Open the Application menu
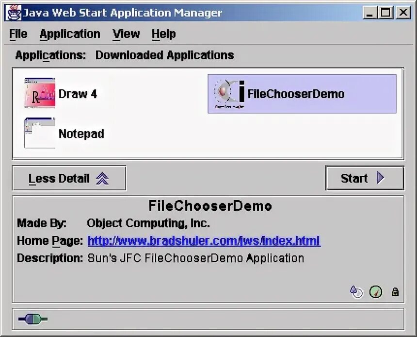The width and height of the screenshot is (417, 337). click(x=70, y=34)
